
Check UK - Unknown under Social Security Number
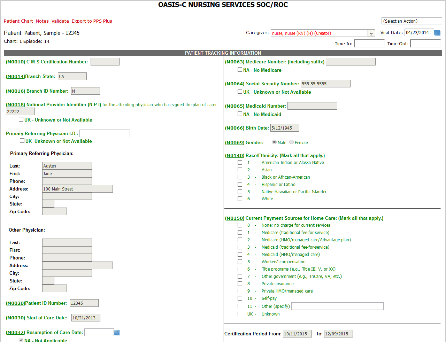click(x=240, y=92)
